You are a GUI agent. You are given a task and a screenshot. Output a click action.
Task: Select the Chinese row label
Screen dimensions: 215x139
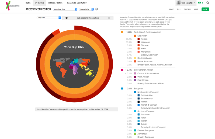(x=145, y=45)
